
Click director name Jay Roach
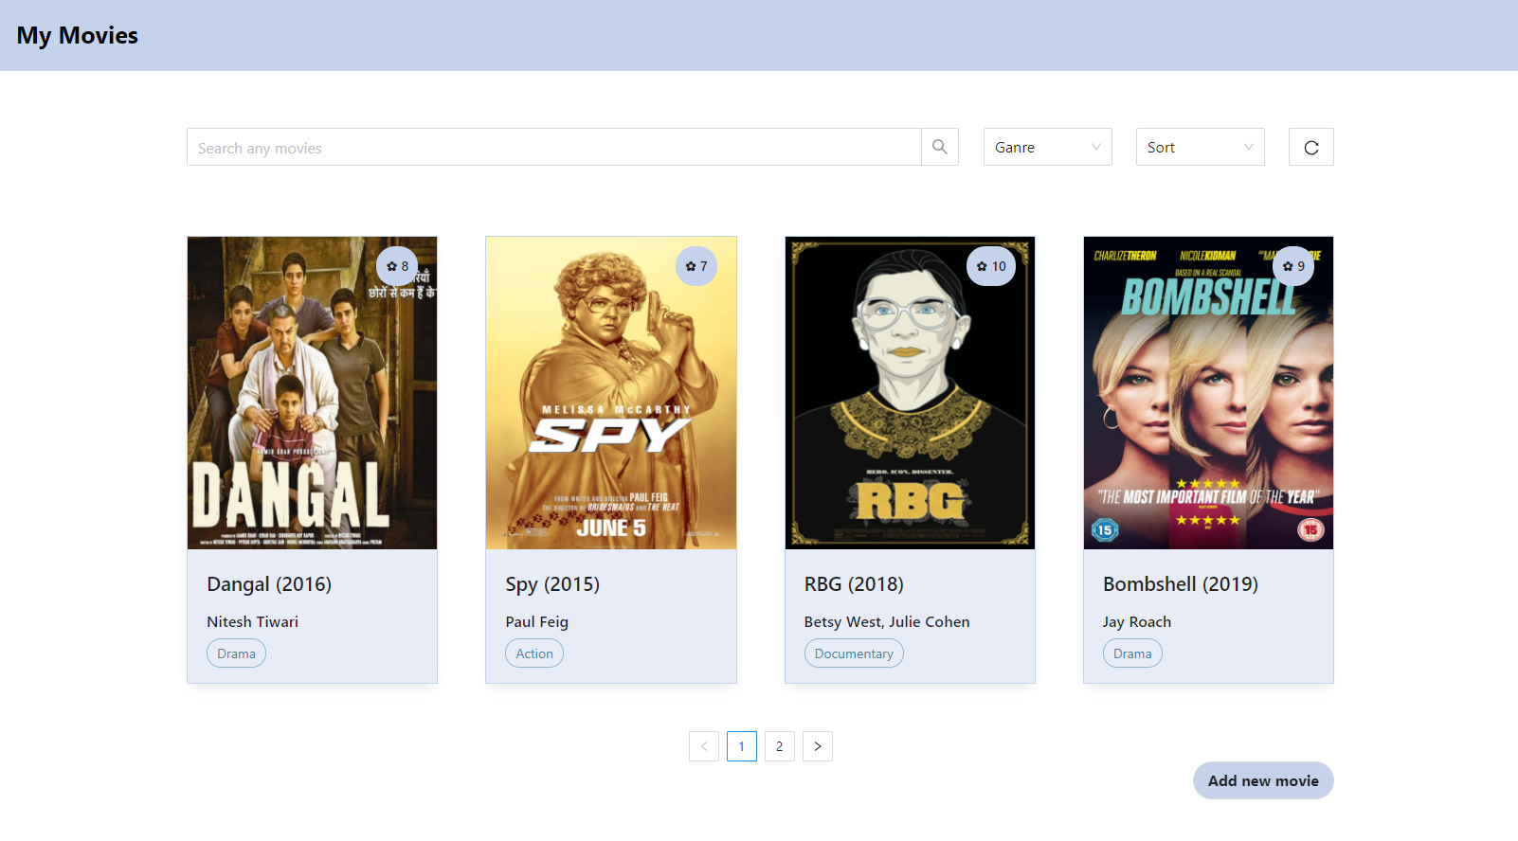pyautogui.click(x=1137, y=622)
